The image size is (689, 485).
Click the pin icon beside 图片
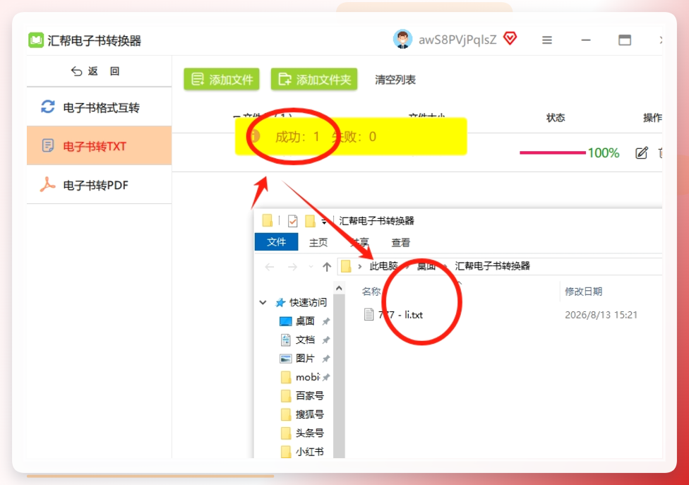coord(325,359)
